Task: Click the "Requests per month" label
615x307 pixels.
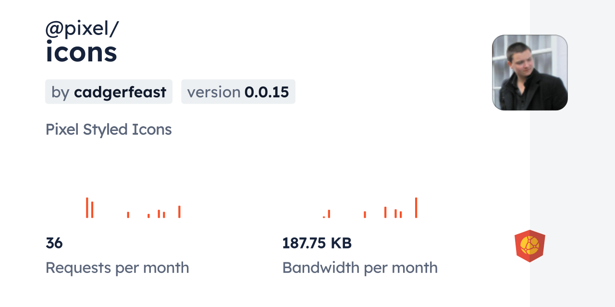Action: (117, 268)
